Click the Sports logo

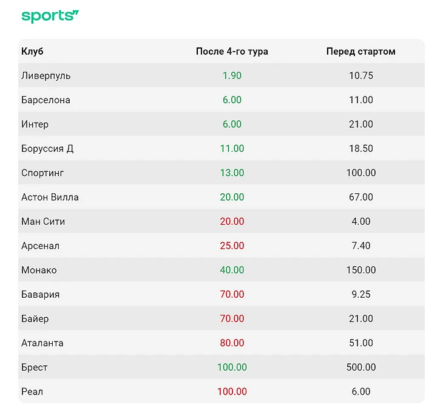pyautogui.click(x=50, y=16)
